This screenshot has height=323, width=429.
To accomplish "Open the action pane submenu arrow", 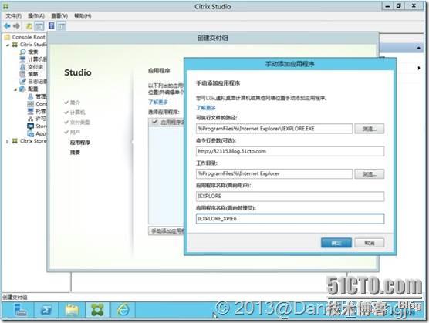I will [x=419, y=68].
